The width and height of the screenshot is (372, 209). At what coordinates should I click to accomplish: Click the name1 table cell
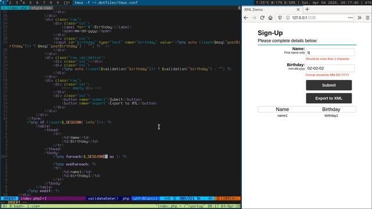(282, 116)
